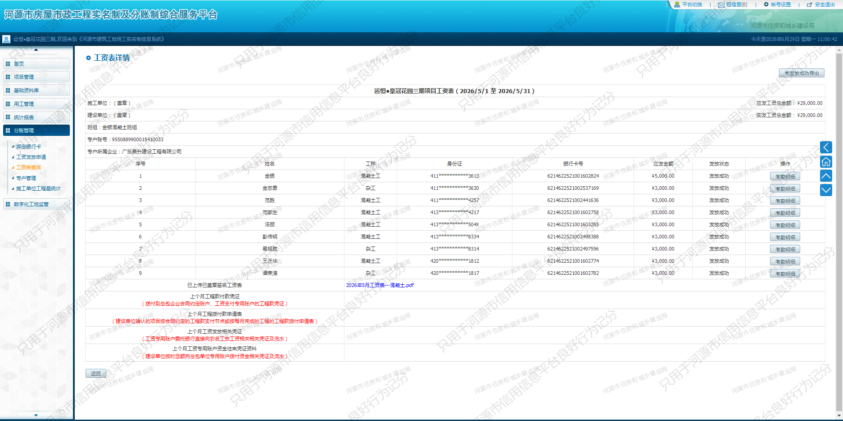Viewport: 843px width, 421px height.
Task: Click 考勤明细 for worker 范家生
Action: pyautogui.click(x=785, y=213)
